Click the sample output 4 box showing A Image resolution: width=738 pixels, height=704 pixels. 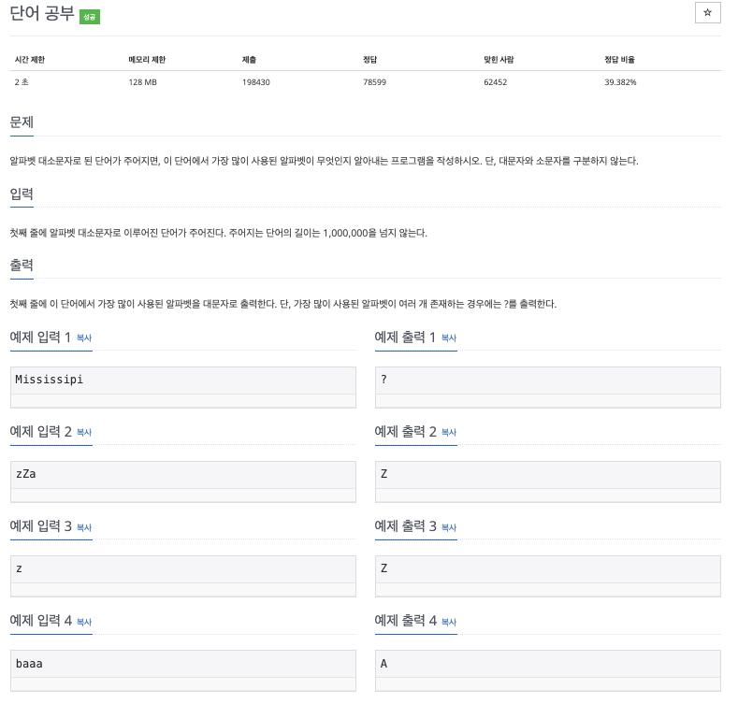tap(547, 664)
